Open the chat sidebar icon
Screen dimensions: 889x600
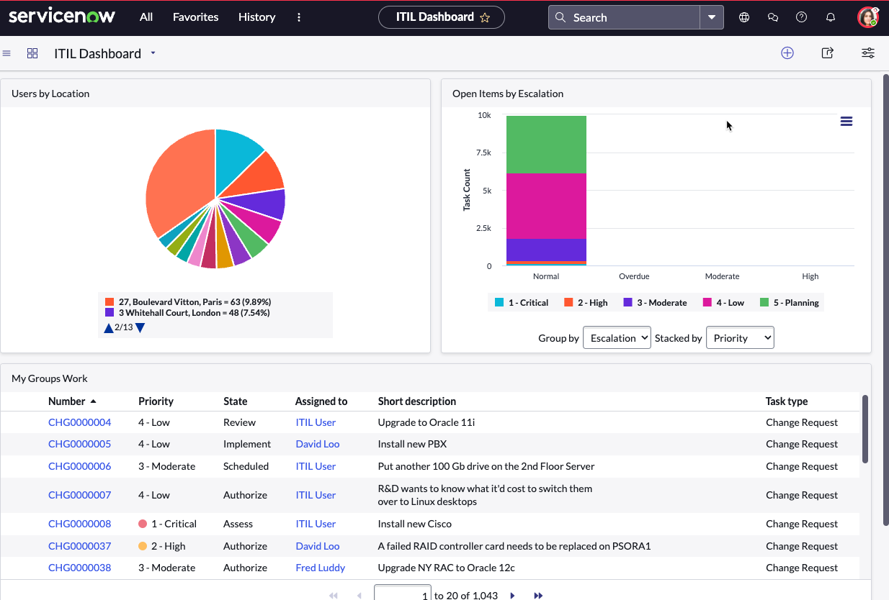tap(773, 17)
